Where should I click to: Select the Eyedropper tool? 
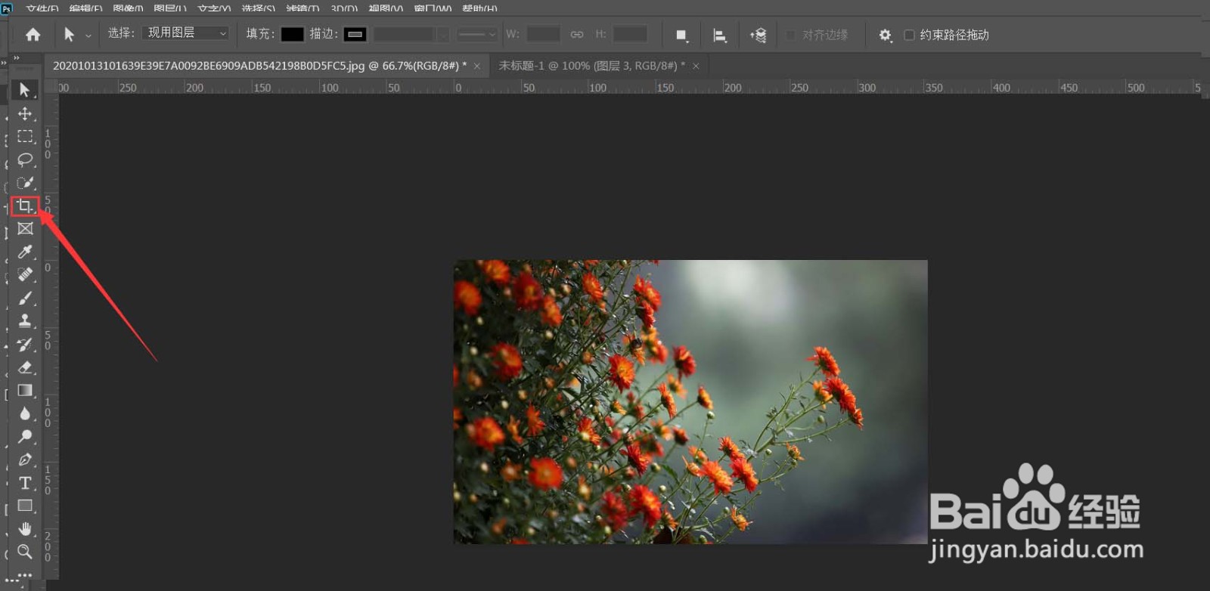[x=24, y=252]
